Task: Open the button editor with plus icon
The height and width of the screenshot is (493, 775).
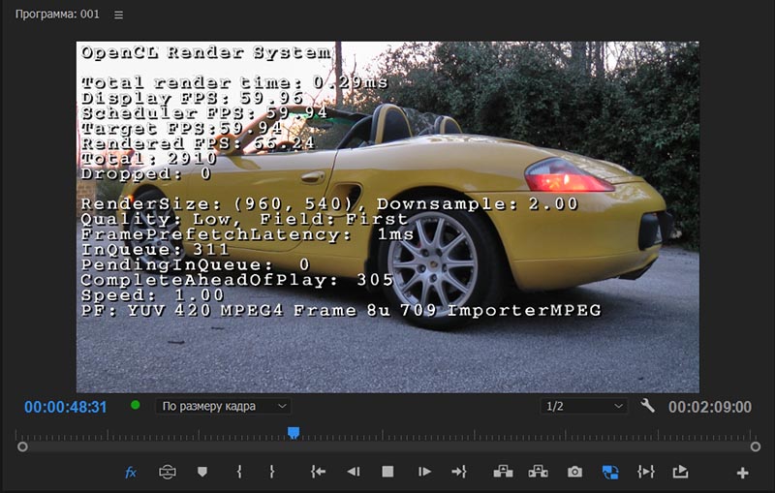Action: pyautogui.click(x=742, y=474)
